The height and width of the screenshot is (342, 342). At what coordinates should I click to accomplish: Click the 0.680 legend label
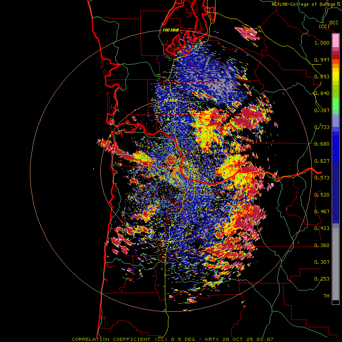point(322,144)
